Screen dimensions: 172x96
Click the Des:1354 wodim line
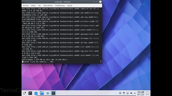(60, 31)
